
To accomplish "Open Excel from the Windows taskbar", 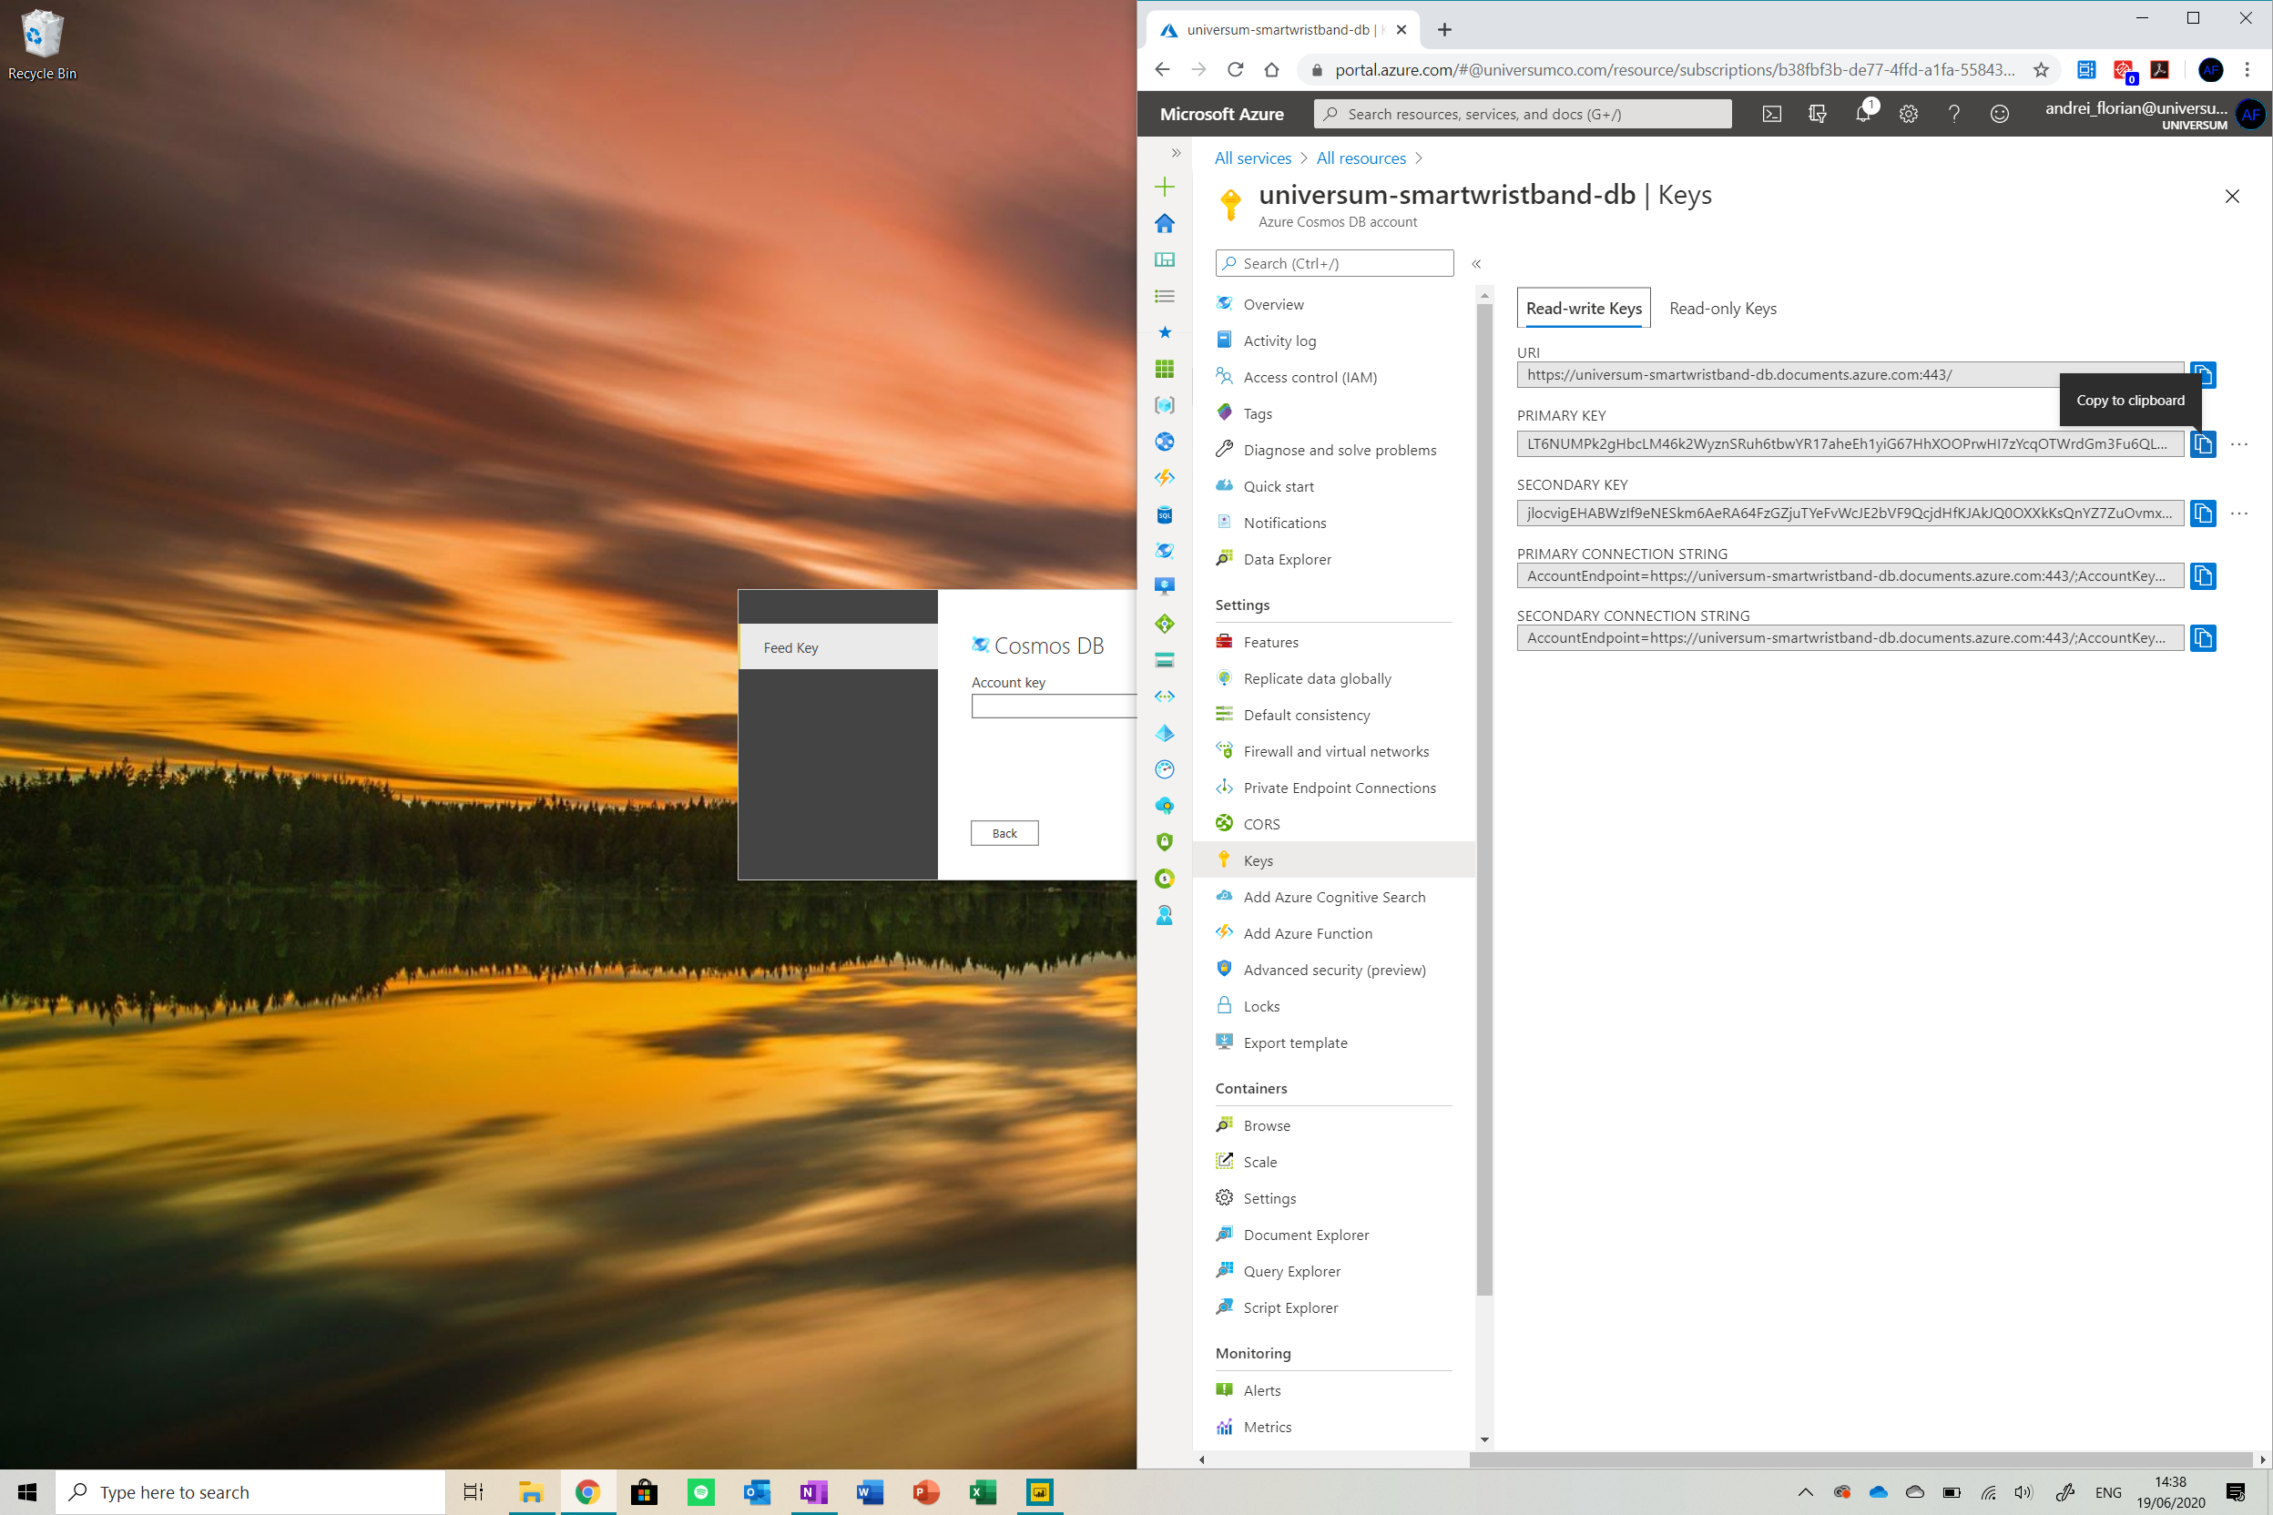I will point(983,1492).
